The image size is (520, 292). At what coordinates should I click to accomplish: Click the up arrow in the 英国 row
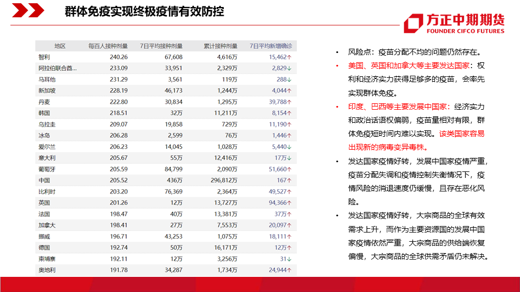pyautogui.click(x=290, y=203)
